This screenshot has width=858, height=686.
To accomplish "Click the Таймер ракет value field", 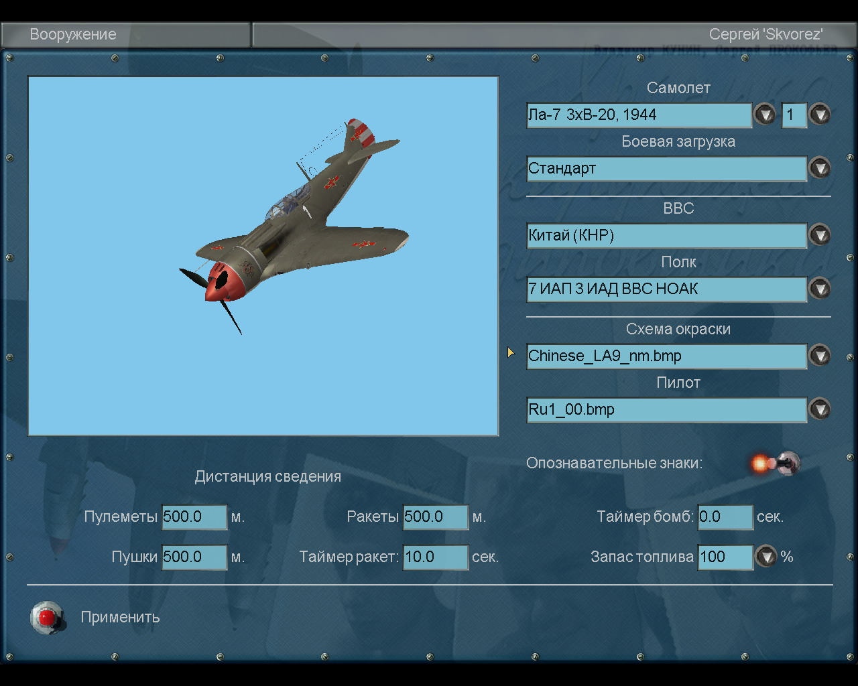I will click(435, 557).
